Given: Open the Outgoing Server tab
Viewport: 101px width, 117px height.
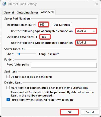Looking at the screenshot, I should (x=27, y=12).
